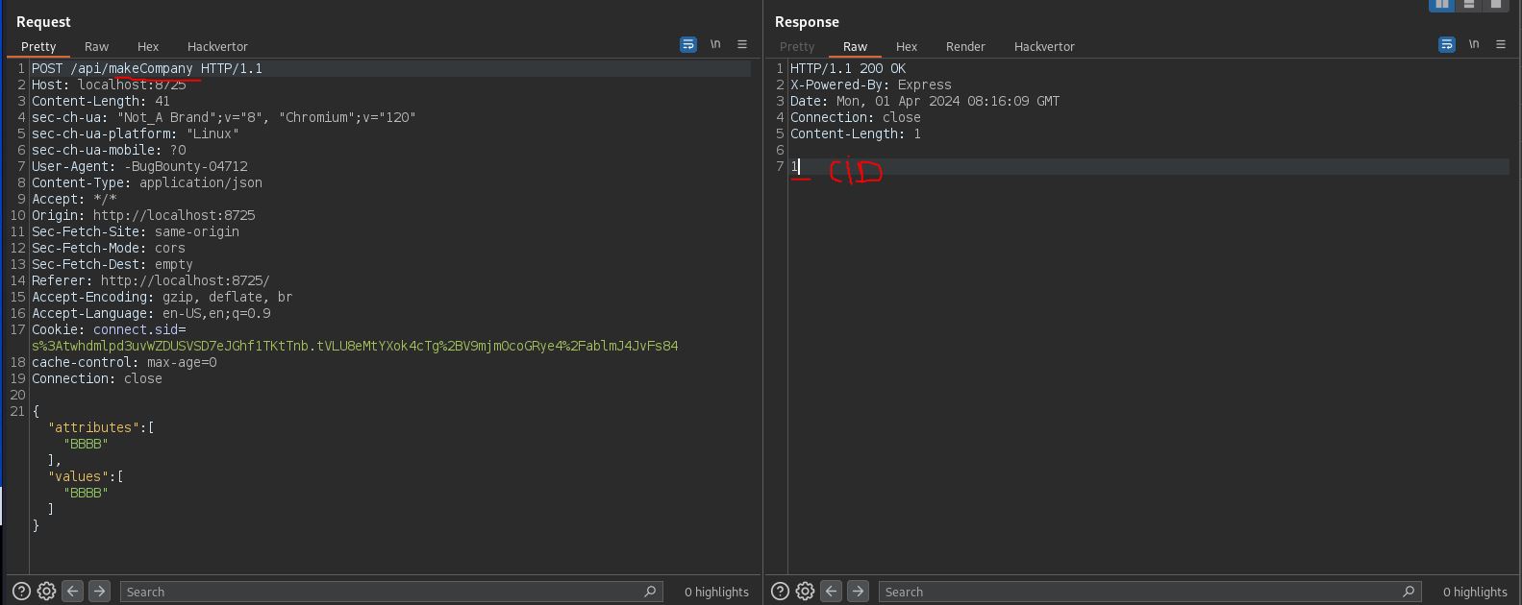
Task: Switch Request view to Raw tab
Action: 96,46
